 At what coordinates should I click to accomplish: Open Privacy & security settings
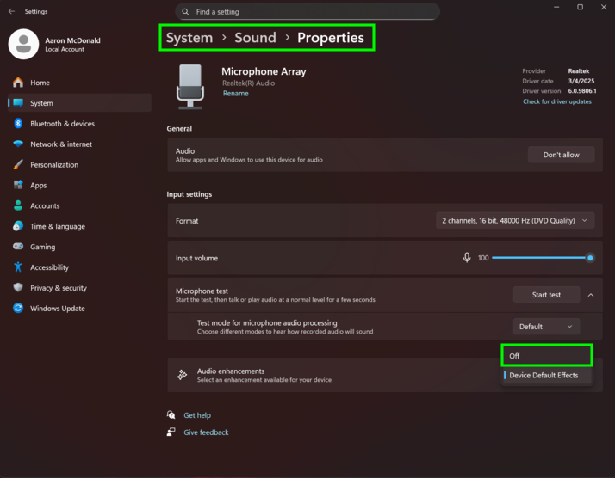[x=58, y=288]
